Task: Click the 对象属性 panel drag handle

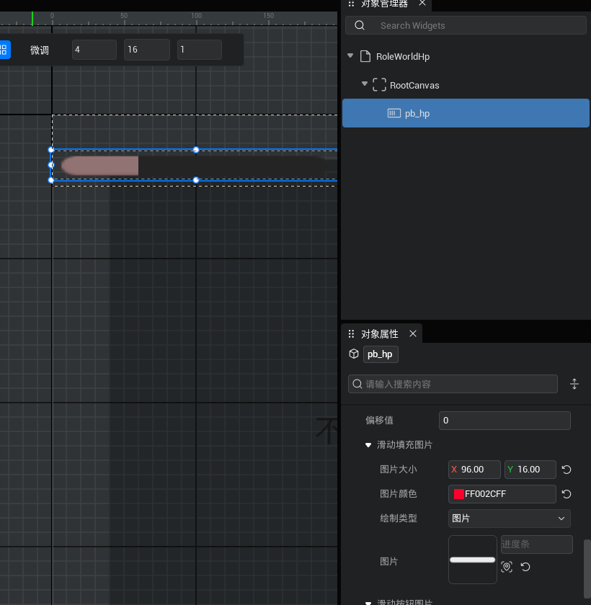Action: coord(351,333)
